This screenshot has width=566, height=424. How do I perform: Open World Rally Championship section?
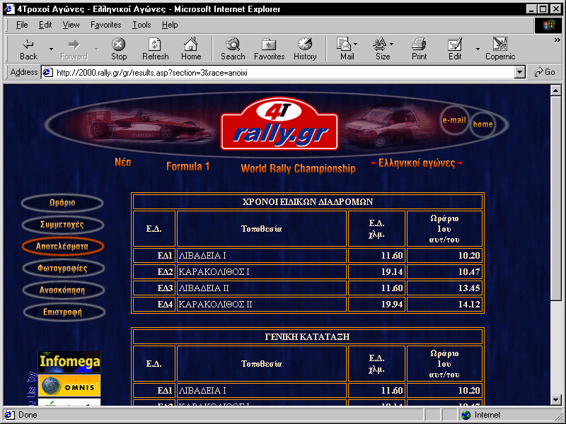coord(298,168)
